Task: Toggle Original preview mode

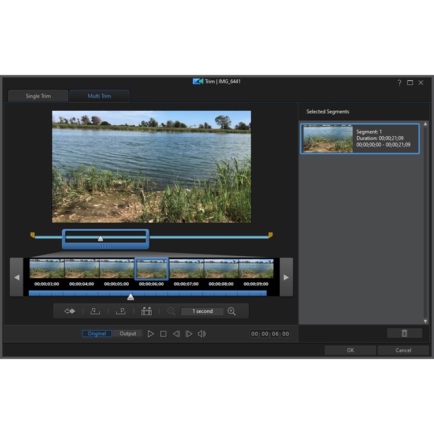Action: pyautogui.click(x=97, y=334)
